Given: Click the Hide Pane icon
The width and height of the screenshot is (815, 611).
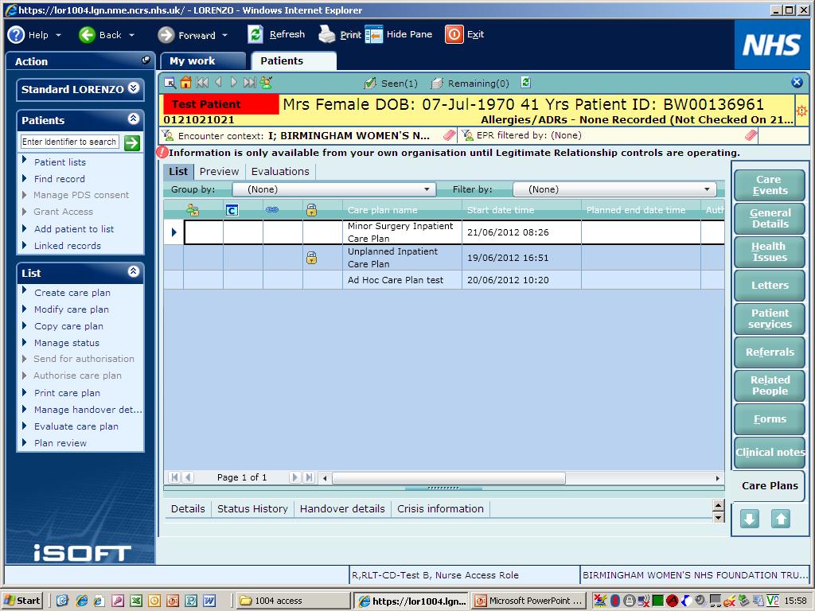Looking at the screenshot, I should pyautogui.click(x=374, y=34).
